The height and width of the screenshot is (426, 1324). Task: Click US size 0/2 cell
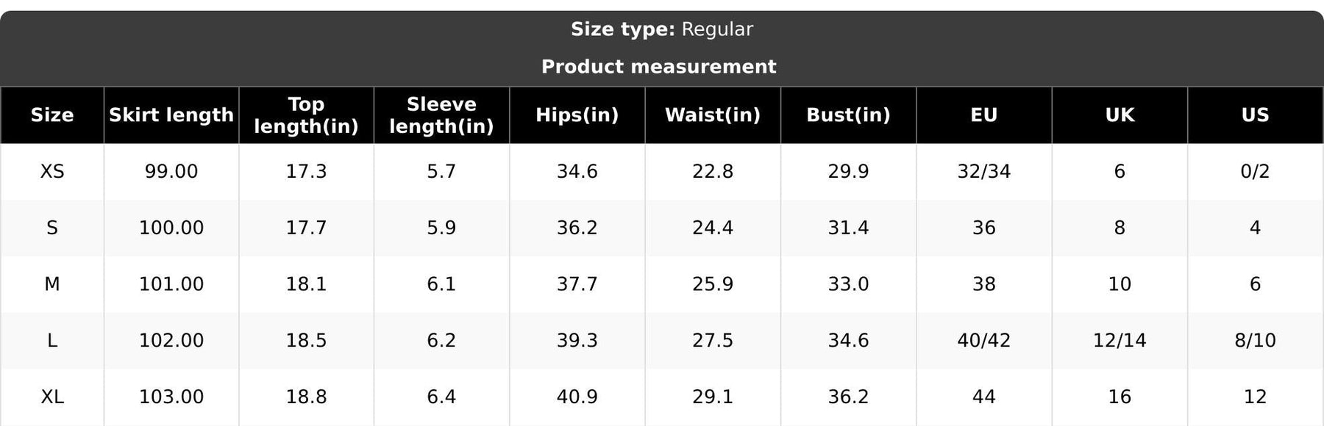pos(1255,171)
